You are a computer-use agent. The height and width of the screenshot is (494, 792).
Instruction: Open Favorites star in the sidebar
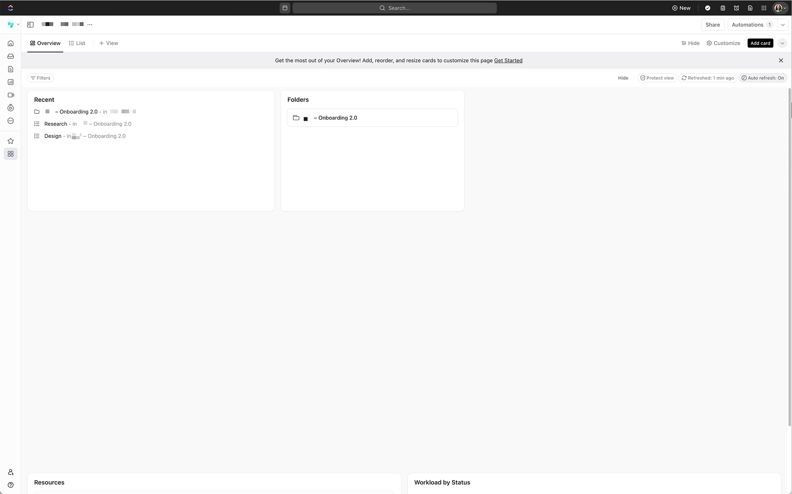(11, 141)
